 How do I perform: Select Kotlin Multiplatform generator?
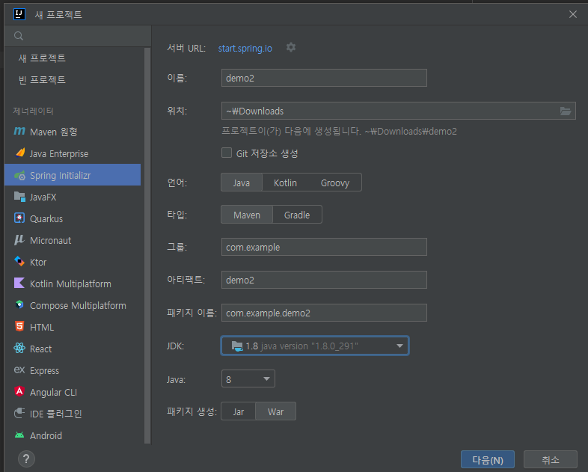(73, 283)
